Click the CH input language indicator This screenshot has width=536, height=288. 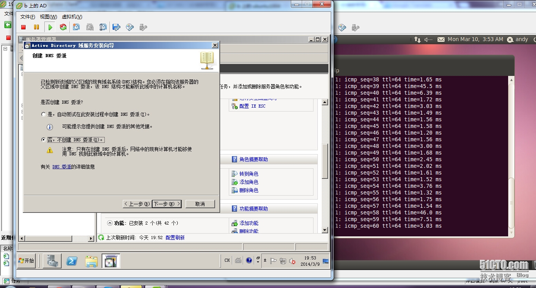pyautogui.click(x=227, y=260)
